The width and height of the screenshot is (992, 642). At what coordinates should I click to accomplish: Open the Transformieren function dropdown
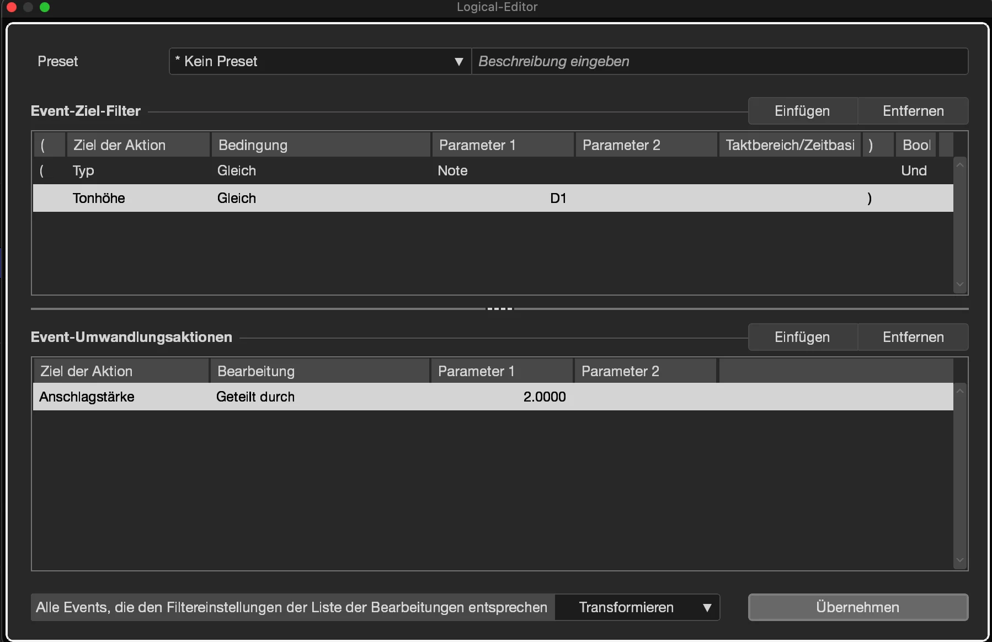(637, 607)
